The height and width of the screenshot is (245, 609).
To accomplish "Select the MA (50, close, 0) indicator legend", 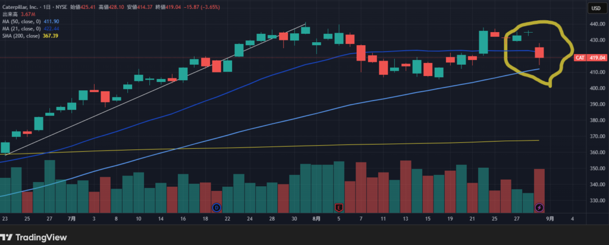I will tap(21, 21).
